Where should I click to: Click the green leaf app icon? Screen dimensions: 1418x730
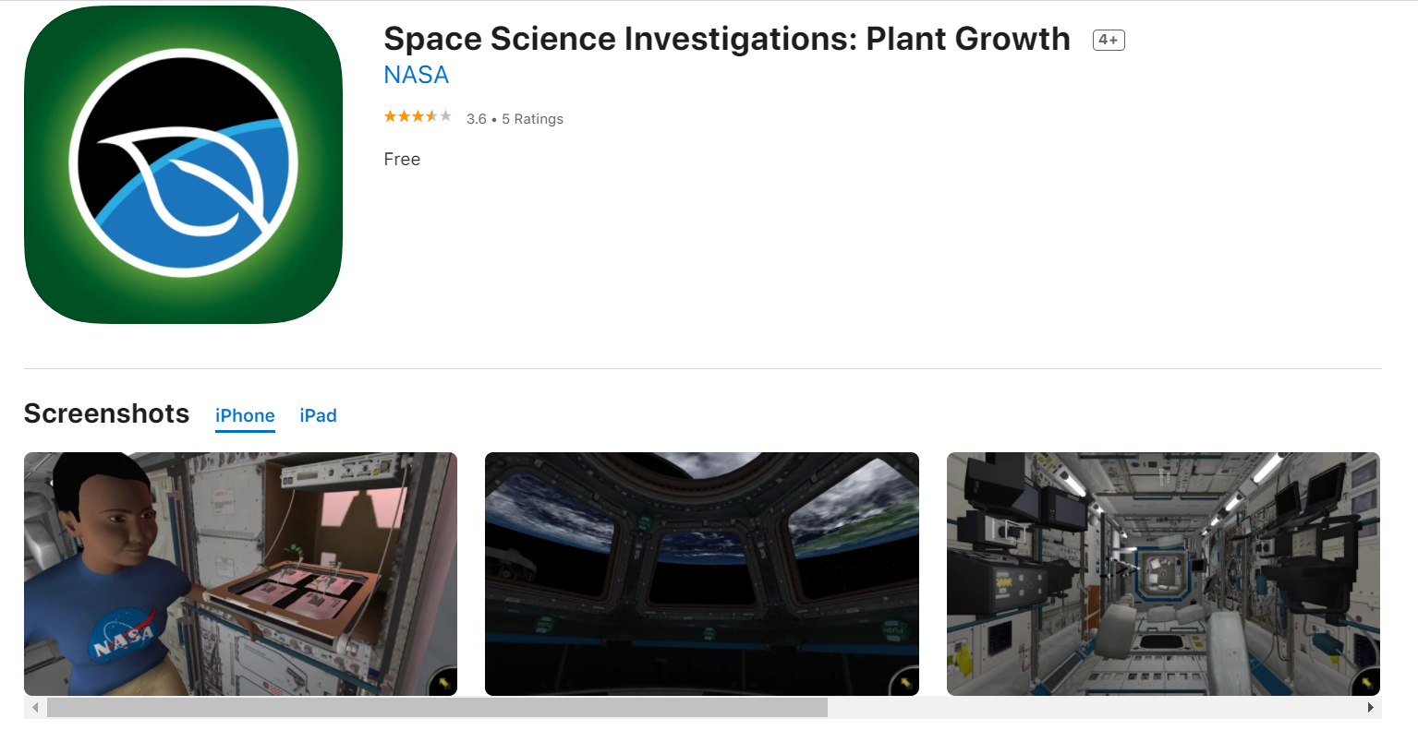[x=183, y=164]
